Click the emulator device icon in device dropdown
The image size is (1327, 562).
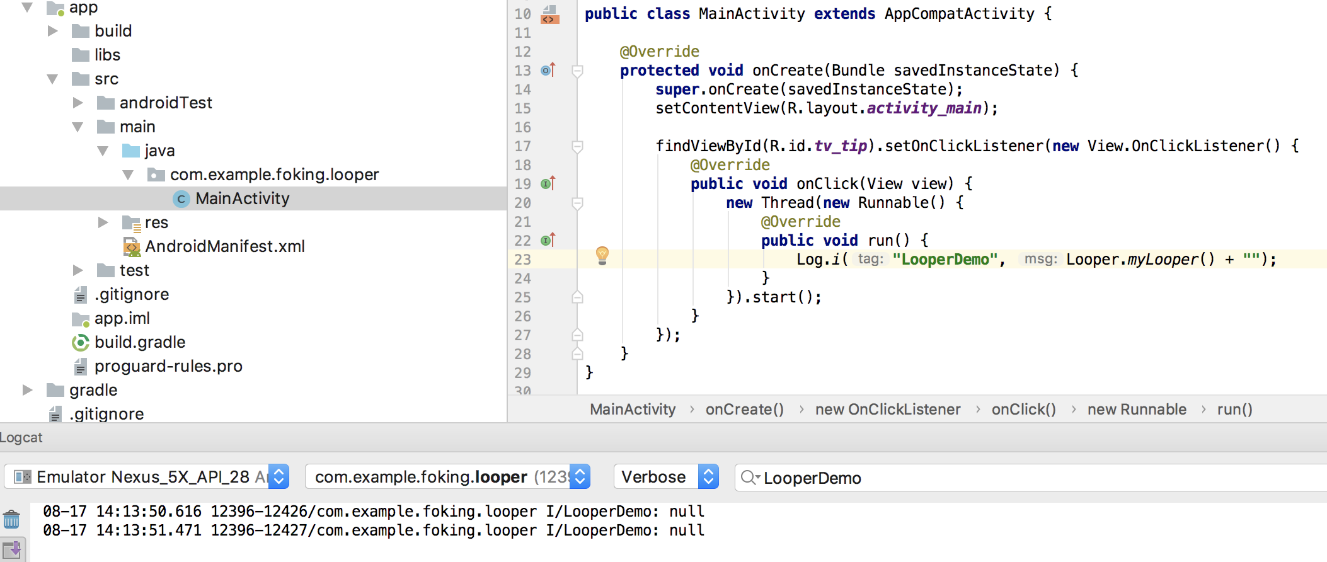click(x=23, y=477)
